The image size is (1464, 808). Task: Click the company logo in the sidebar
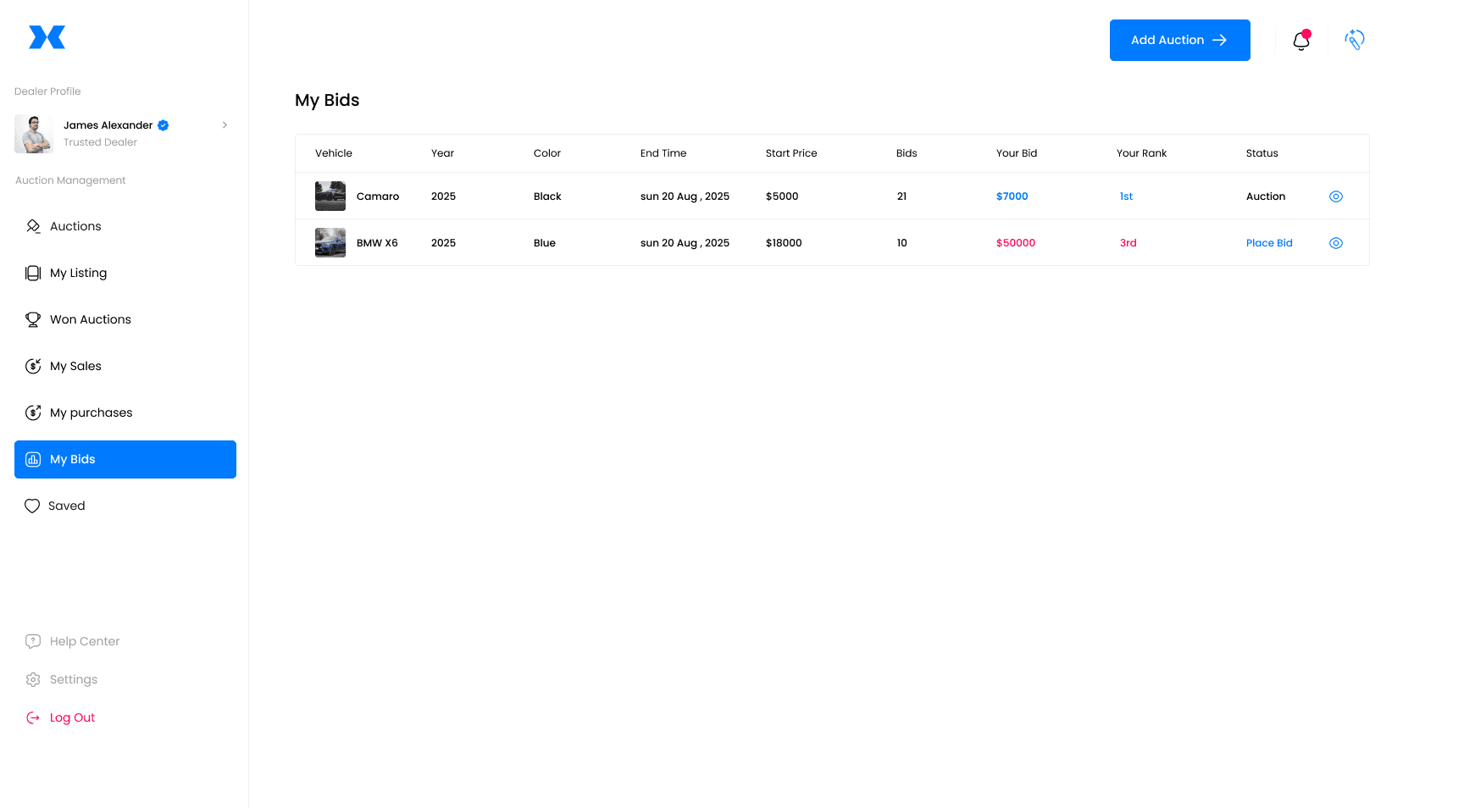pos(47,37)
